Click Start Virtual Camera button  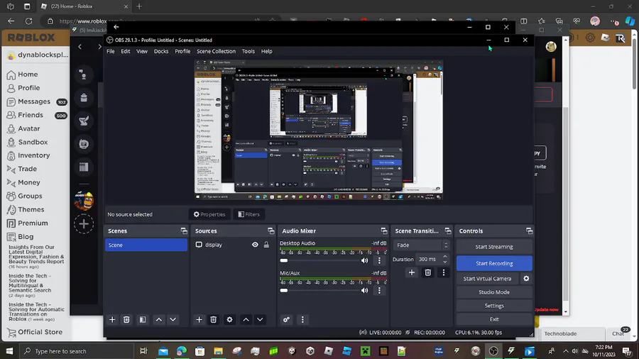click(x=487, y=278)
